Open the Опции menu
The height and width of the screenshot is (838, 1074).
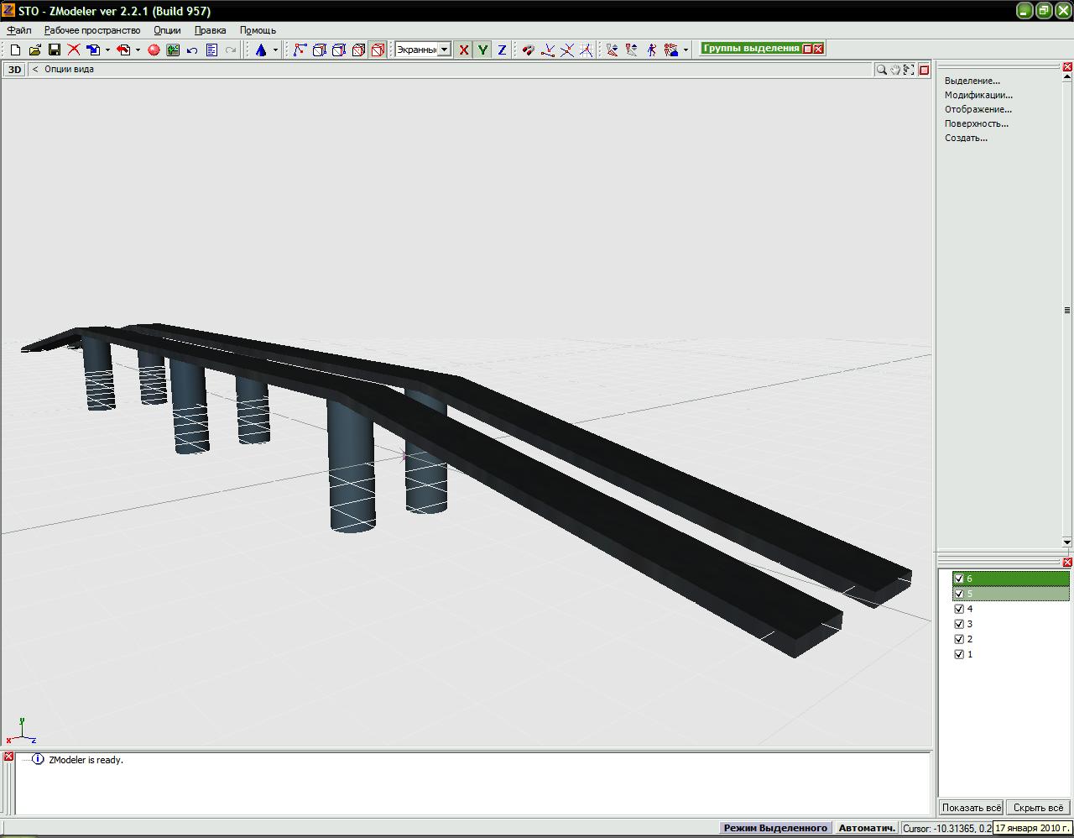pyautogui.click(x=167, y=30)
